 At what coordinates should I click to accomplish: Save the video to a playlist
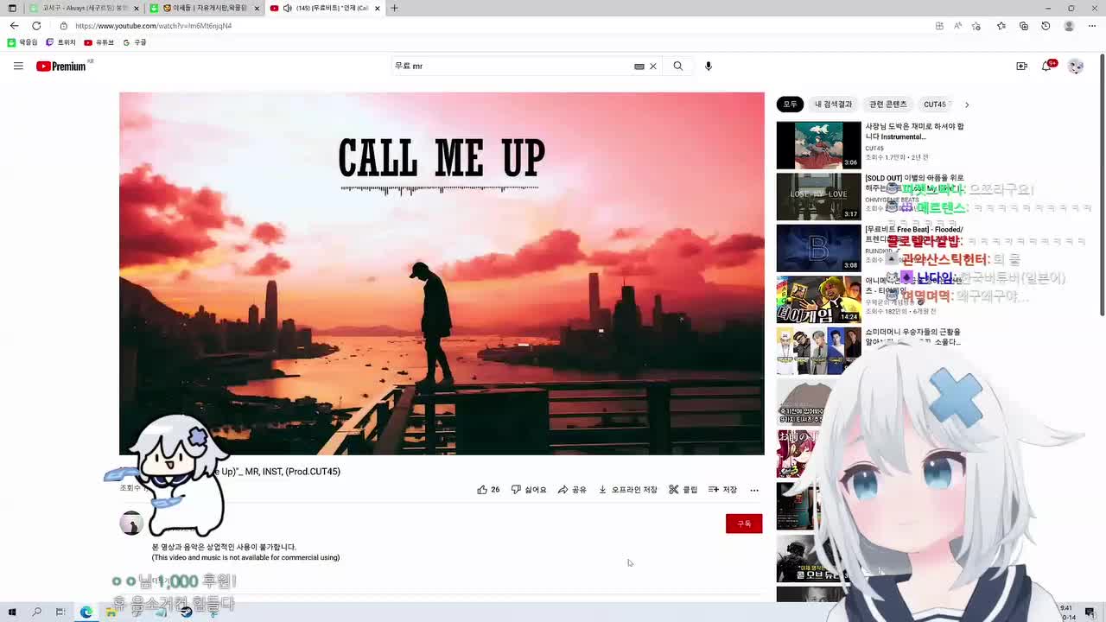pos(723,490)
